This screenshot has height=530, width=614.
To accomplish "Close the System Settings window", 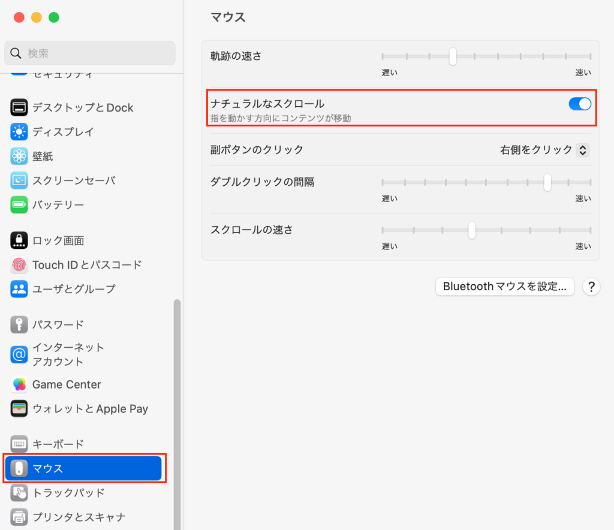I will (x=19, y=17).
